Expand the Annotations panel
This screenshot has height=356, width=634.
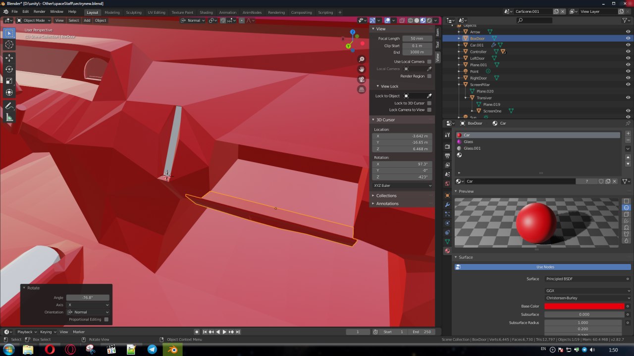click(x=387, y=204)
